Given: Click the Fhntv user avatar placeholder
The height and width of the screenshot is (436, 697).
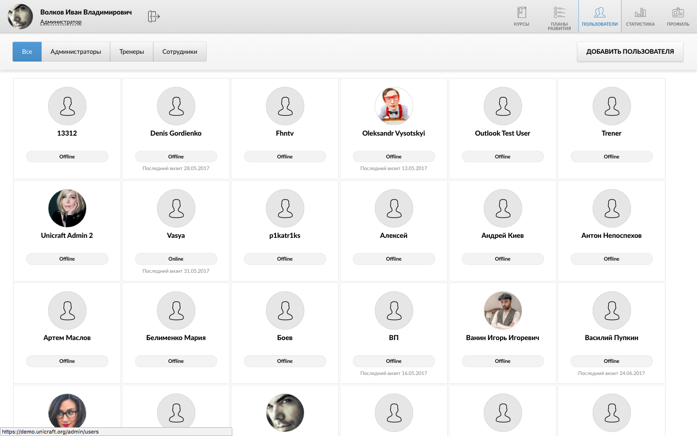Looking at the screenshot, I should pos(285,106).
